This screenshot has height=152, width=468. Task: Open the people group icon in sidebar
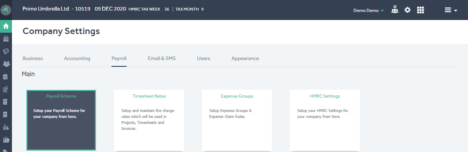click(x=6, y=64)
